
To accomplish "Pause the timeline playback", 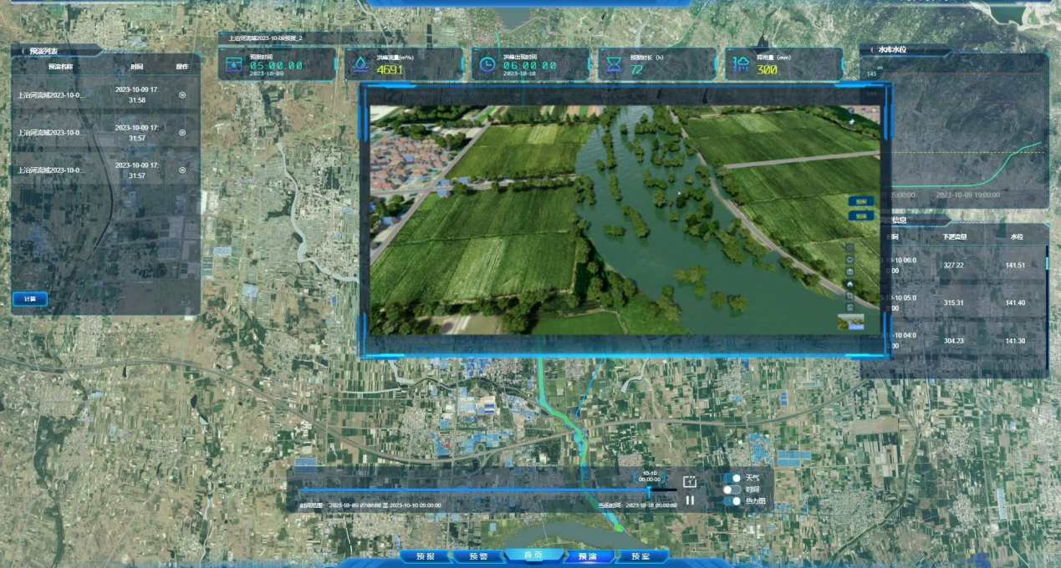I will click(690, 500).
